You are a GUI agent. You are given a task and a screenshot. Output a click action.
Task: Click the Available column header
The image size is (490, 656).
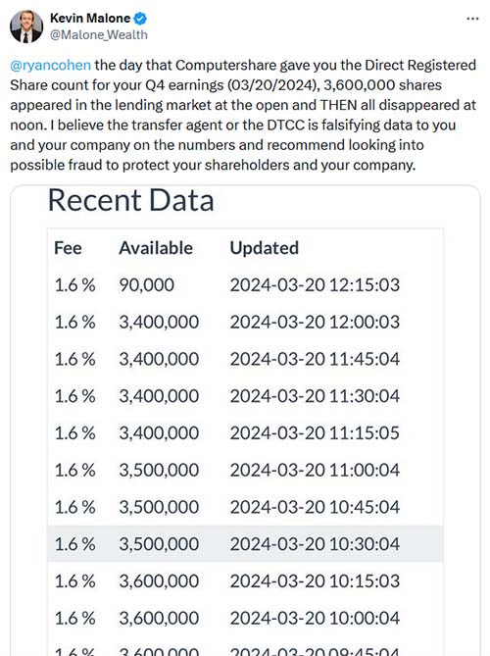click(x=156, y=248)
